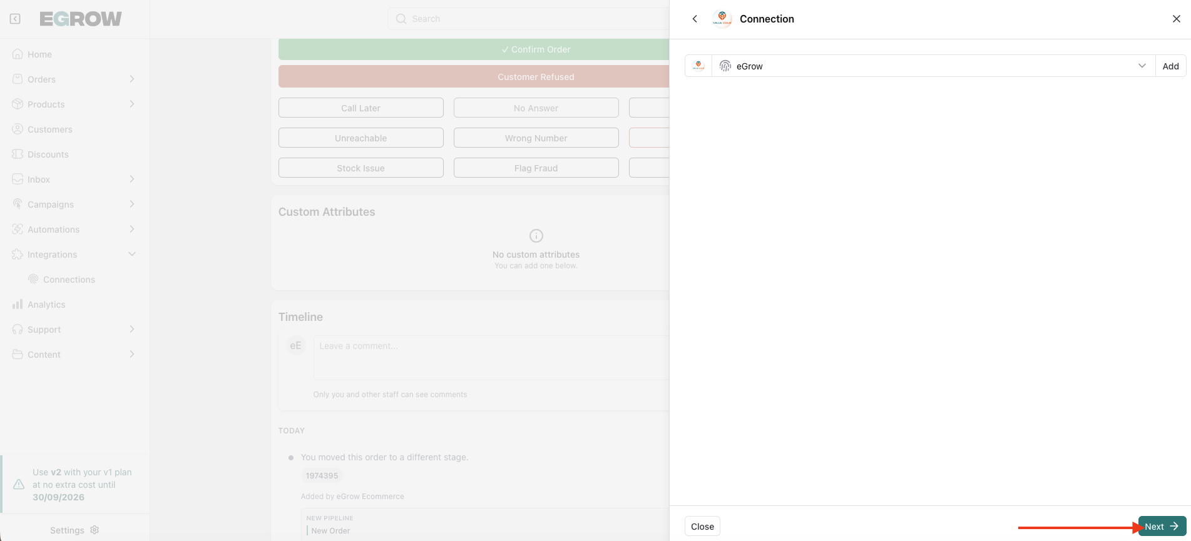Viewport: 1191px width, 541px height.
Task: Click the Discounts ticket icon
Action: point(18,154)
